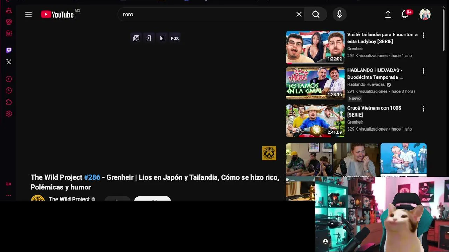The image size is (449, 252).
Task: Open title "Visité Tailandia para Encontrar a esta Ladyboy"
Action: [382, 38]
